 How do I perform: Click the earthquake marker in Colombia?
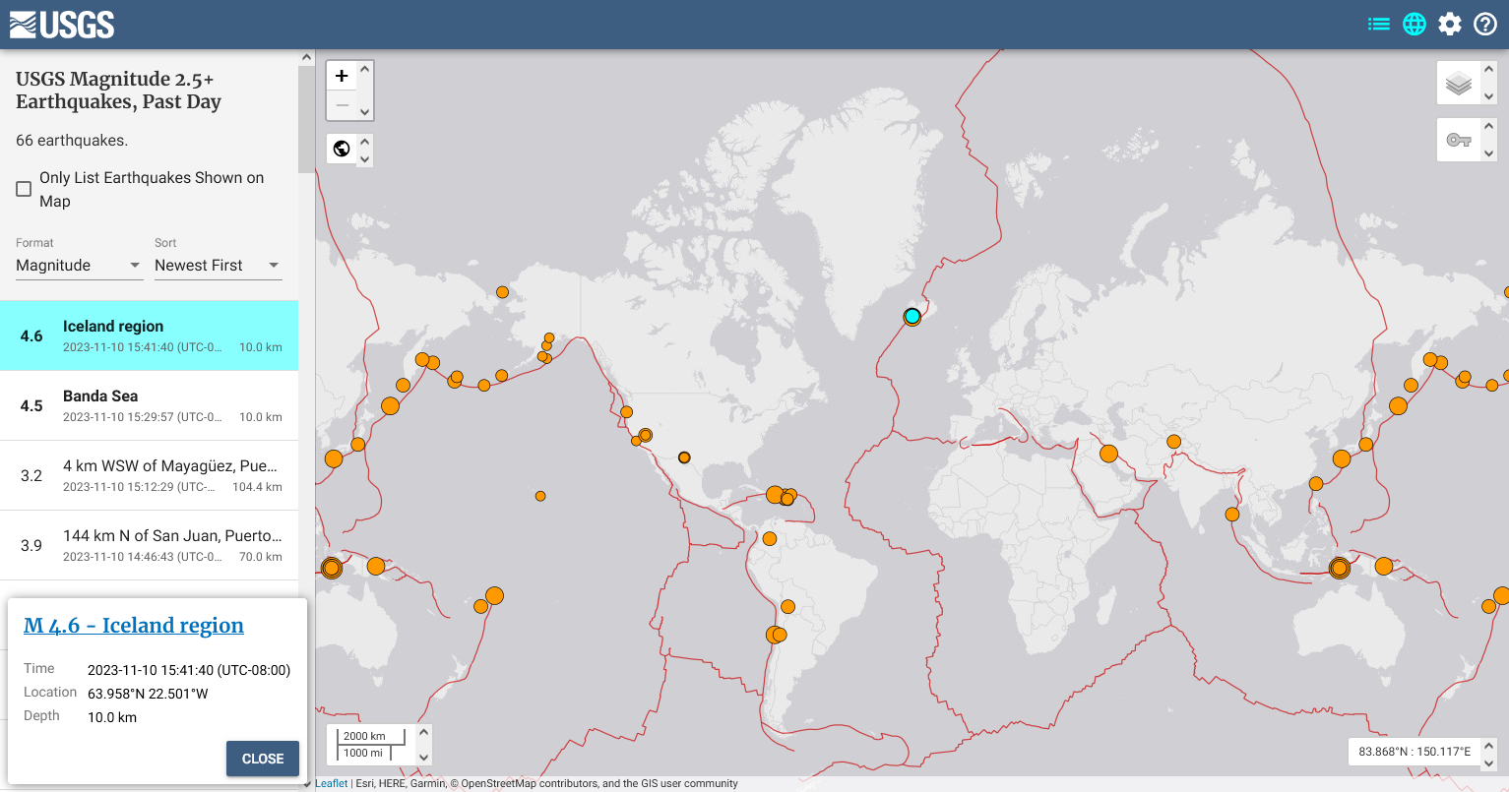tap(770, 538)
